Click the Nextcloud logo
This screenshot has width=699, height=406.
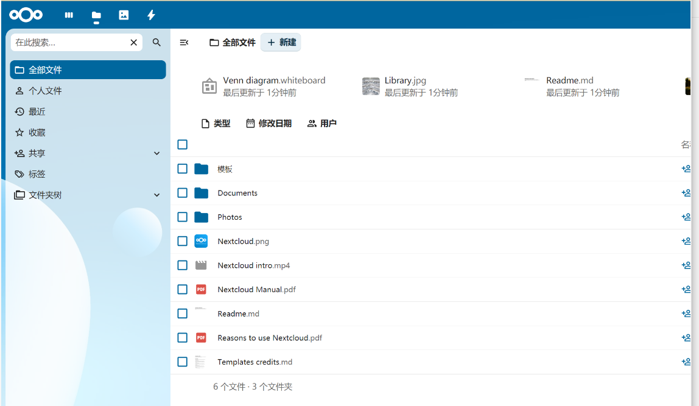pyautogui.click(x=26, y=15)
